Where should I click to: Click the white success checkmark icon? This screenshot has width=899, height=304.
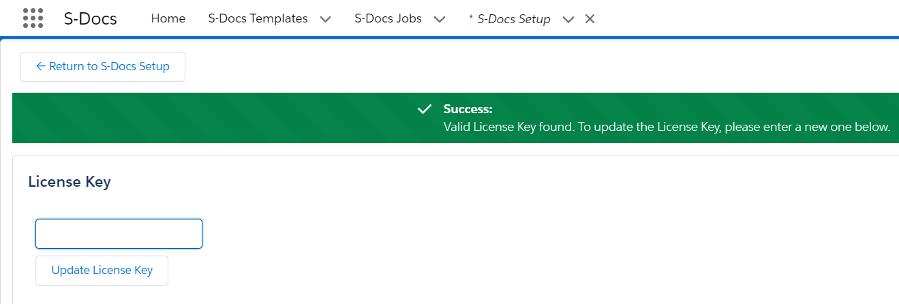tap(425, 109)
